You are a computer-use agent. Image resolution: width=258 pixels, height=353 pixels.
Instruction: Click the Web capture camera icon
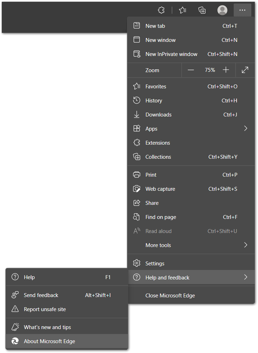pyautogui.click(x=137, y=189)
